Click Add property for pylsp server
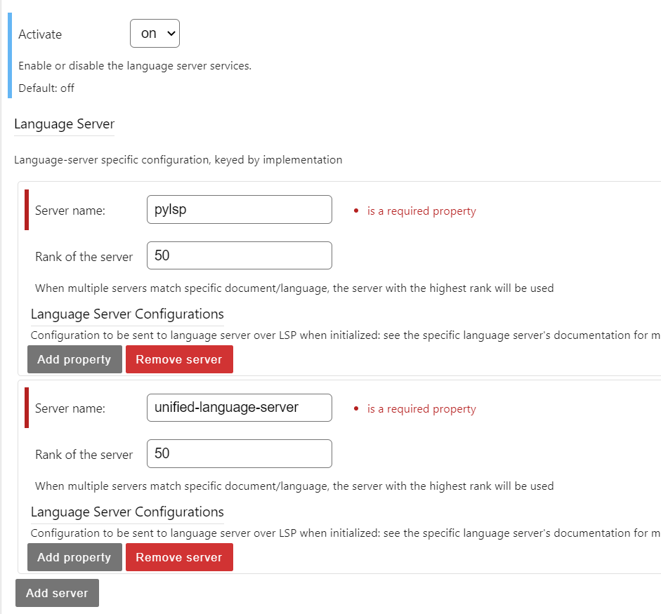This screenshot has height=614, width=661. (74, 359)
